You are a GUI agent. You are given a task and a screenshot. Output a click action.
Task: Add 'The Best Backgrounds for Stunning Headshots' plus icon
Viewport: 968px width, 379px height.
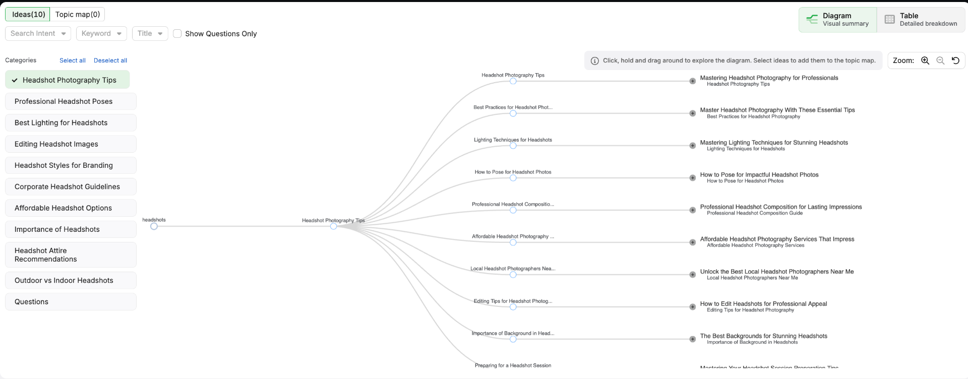(x=693, y=339)
